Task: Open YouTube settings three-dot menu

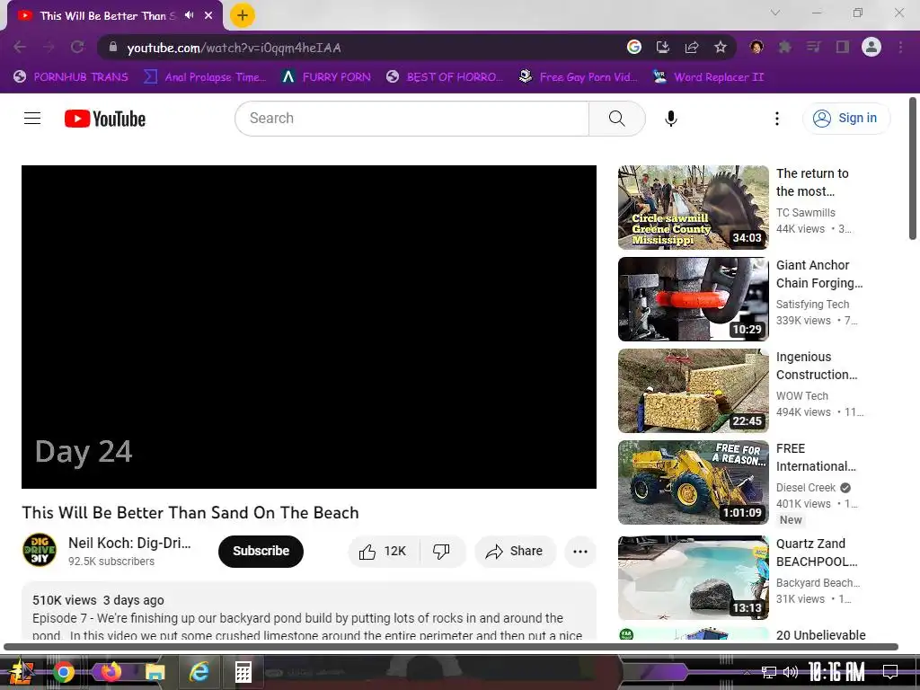Action: pyautogui.click(x=777, y=119)
